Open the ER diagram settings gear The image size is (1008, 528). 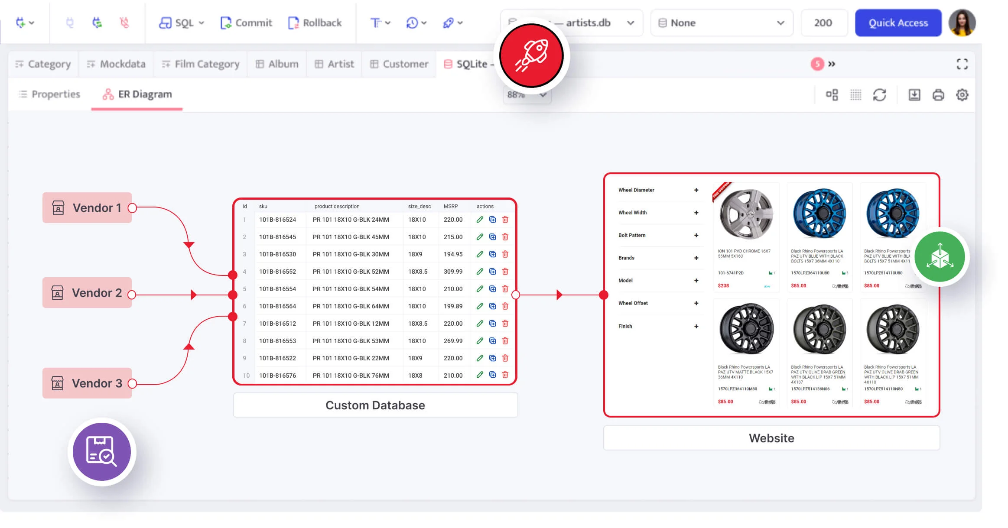pos(962,95)
